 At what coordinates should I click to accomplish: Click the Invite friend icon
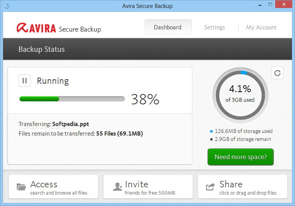pyautogui.click(x=117, y=187)
